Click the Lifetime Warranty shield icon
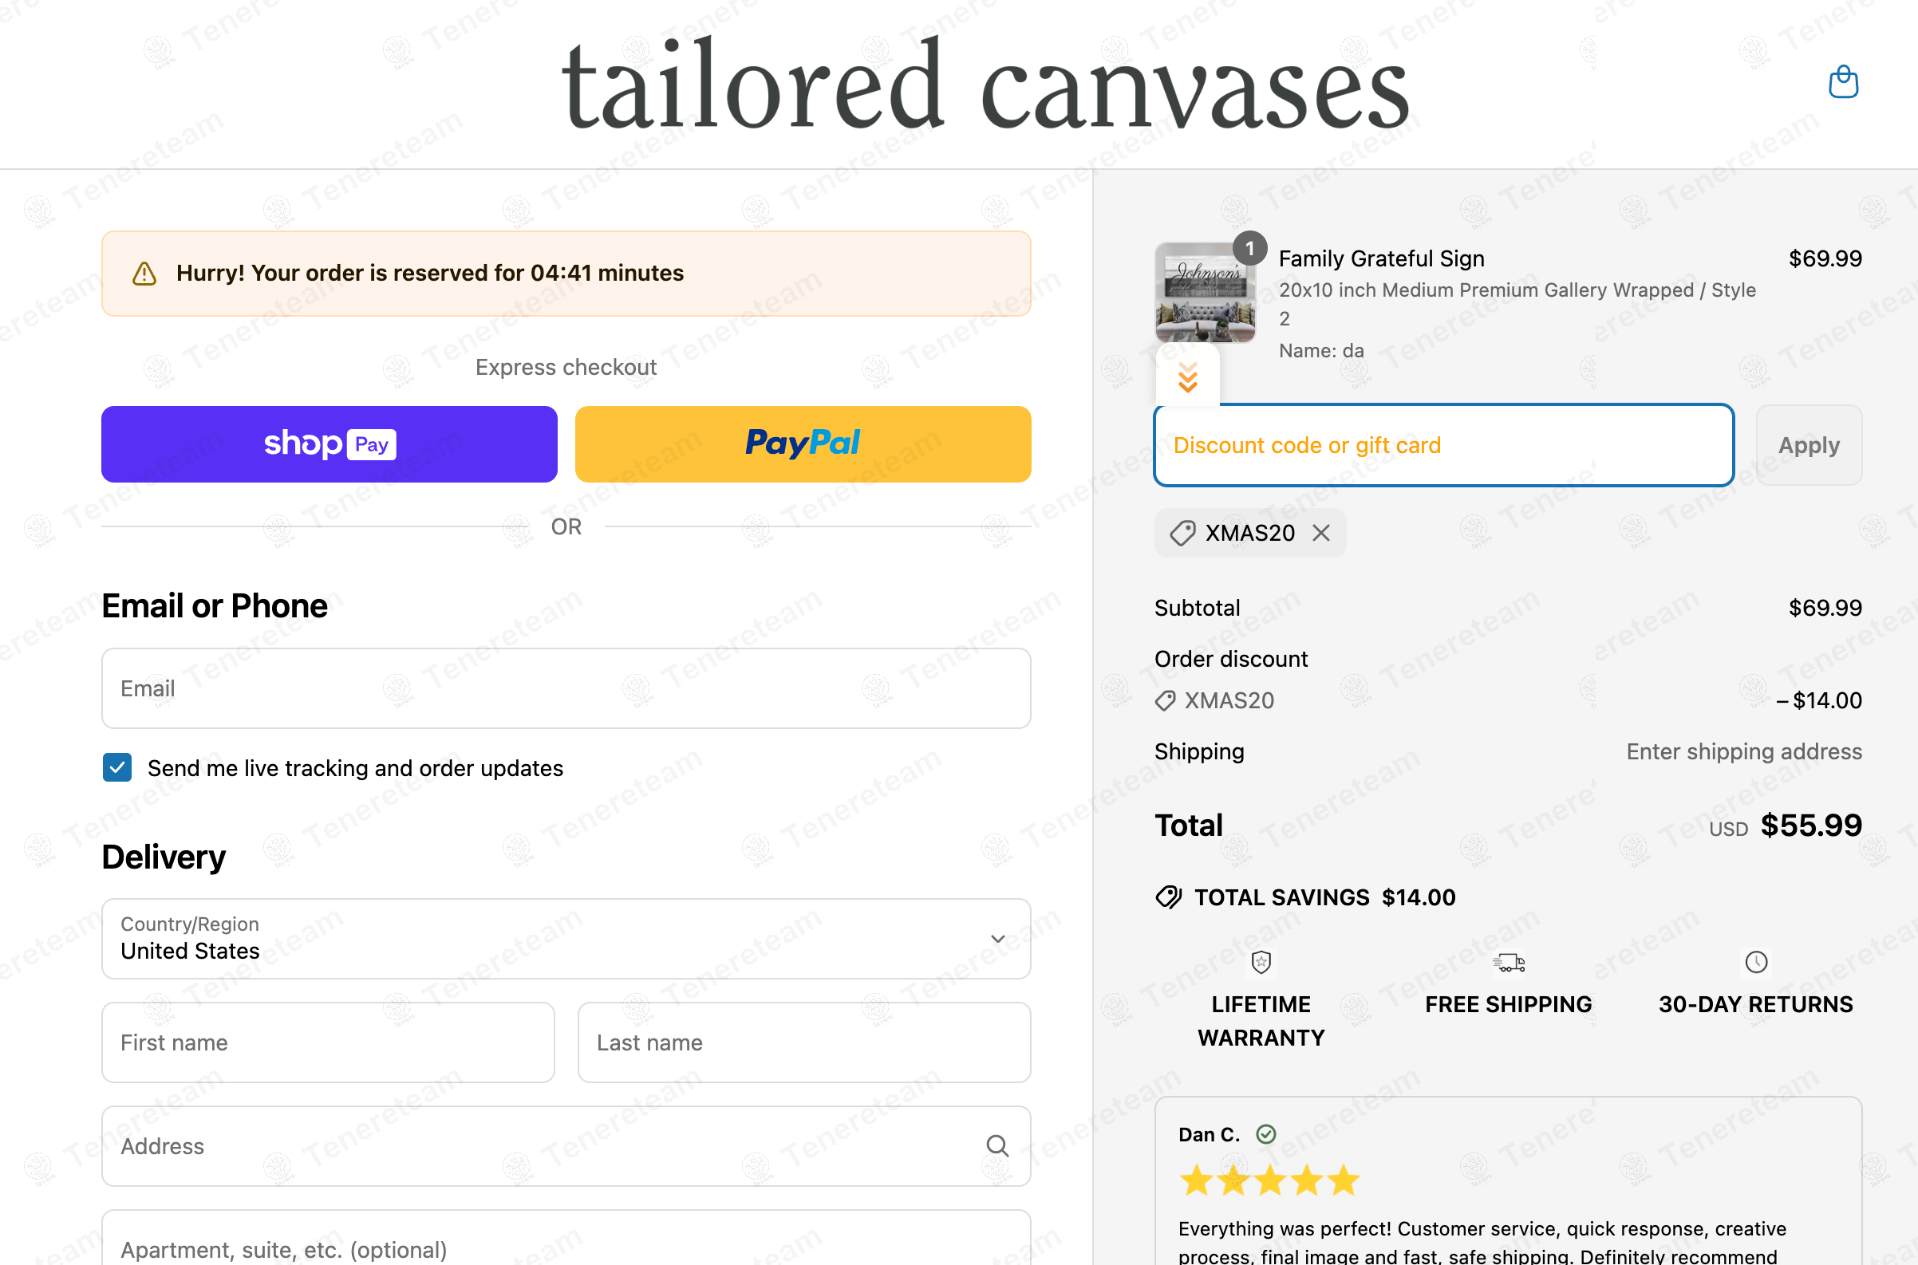 click(1261, 963)
